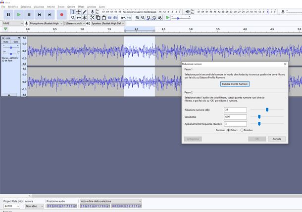Skip to the start of the track
This screenshot has height=212, width=302.
click(39, 15)
